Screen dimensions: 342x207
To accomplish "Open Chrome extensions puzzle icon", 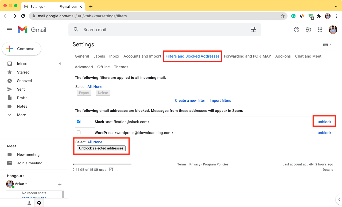I will click(319, 16).
